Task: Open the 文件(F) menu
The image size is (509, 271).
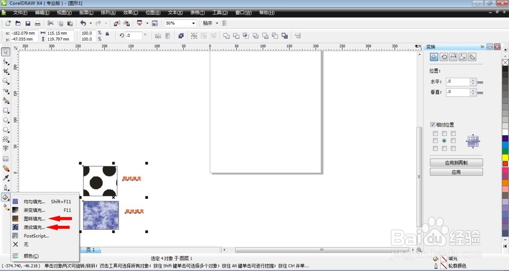Action: 20,13
